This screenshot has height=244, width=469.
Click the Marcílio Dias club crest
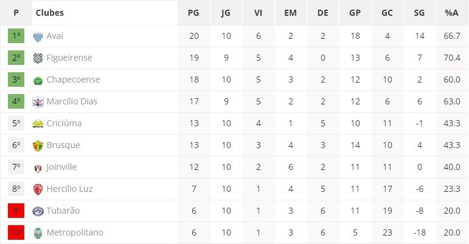point(38,102)
